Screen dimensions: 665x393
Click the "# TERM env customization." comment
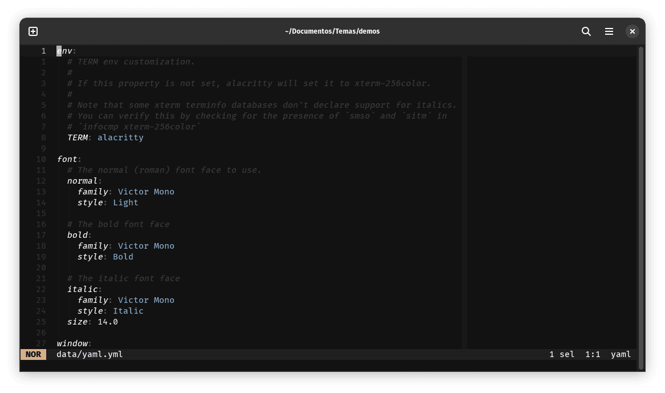pos(131,62)
